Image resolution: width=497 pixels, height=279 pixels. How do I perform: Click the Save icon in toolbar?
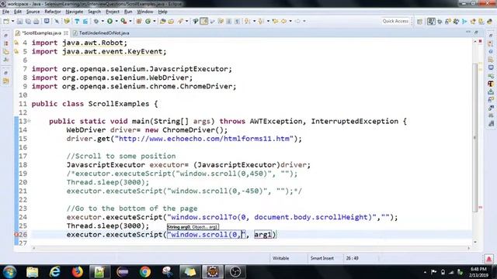tap(19, 21)
